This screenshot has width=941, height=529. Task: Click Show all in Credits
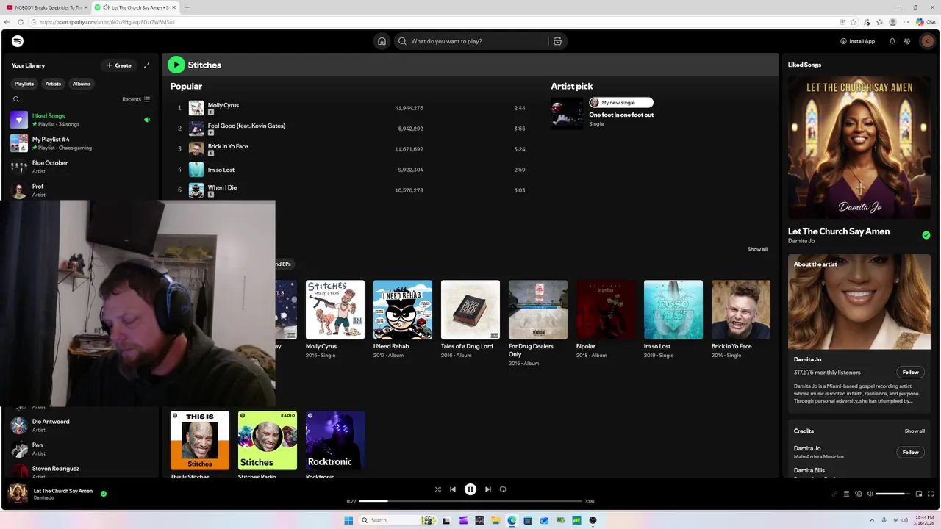pos(915,431)
